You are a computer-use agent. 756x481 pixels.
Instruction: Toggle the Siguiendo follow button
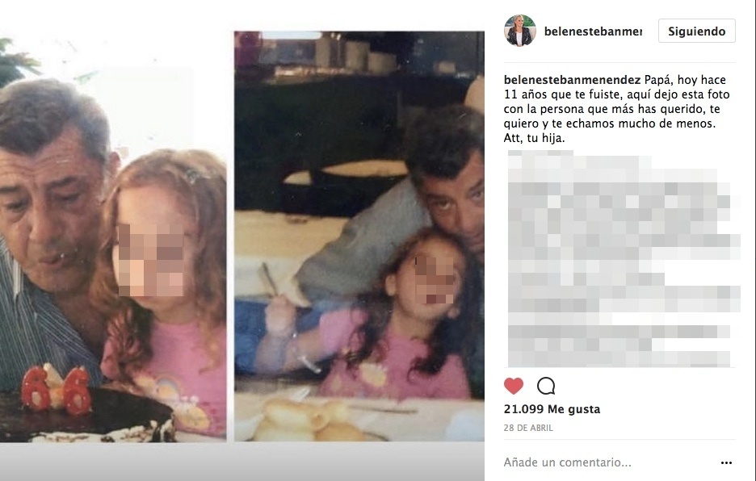tap(697, 31)
